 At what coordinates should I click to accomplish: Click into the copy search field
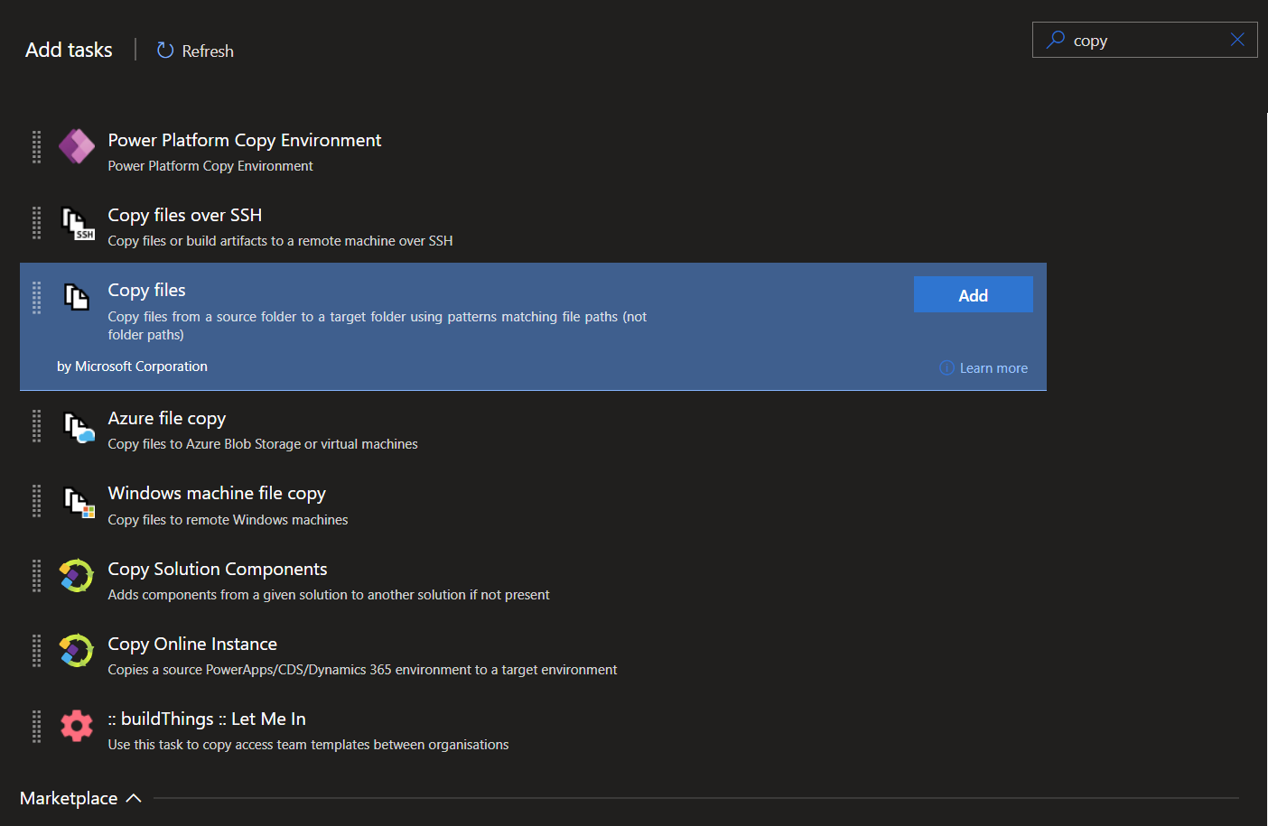(1145, 41)
